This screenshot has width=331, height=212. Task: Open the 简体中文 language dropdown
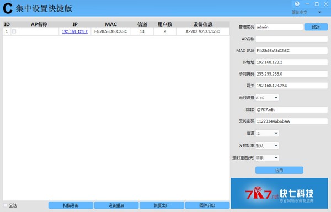pos(306,13)
